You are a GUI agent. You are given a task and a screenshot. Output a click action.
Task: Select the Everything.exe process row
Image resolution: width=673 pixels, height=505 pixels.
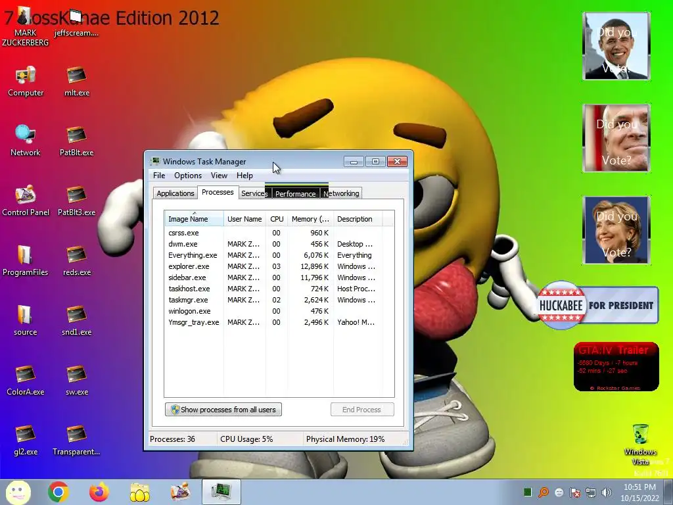coord(273,255)
